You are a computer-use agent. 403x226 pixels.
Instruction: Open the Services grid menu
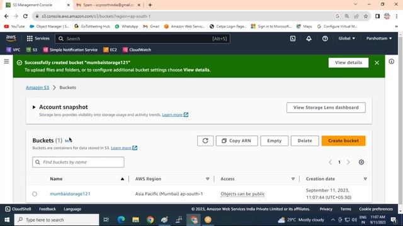click(38, 38)
